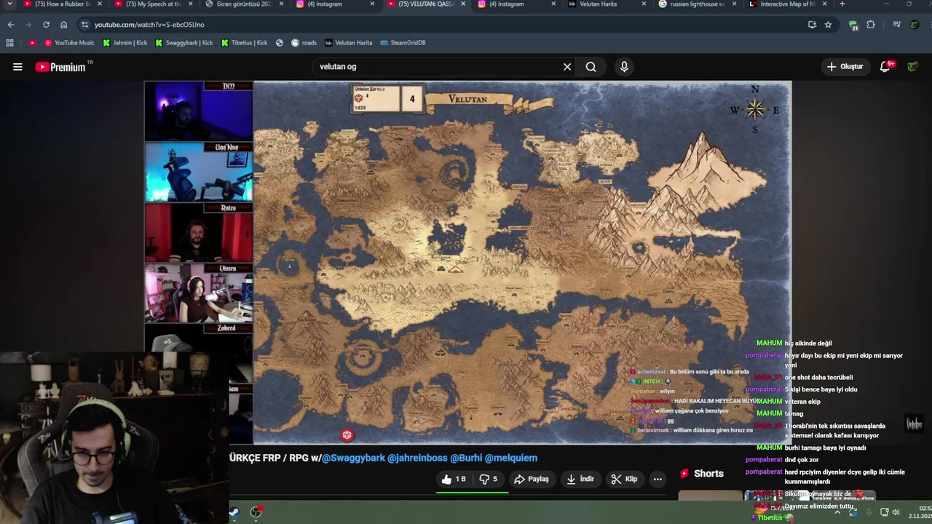Open SteamGridDB bookmark
The width and height of the screenshot is (932, 524).
pos(403,43)
